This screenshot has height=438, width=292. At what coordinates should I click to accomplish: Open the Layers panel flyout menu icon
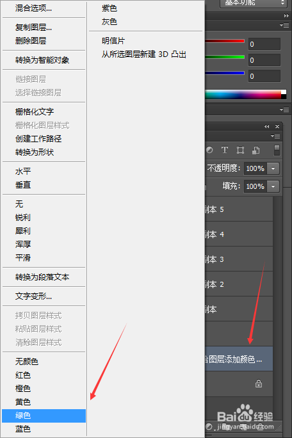275,136
